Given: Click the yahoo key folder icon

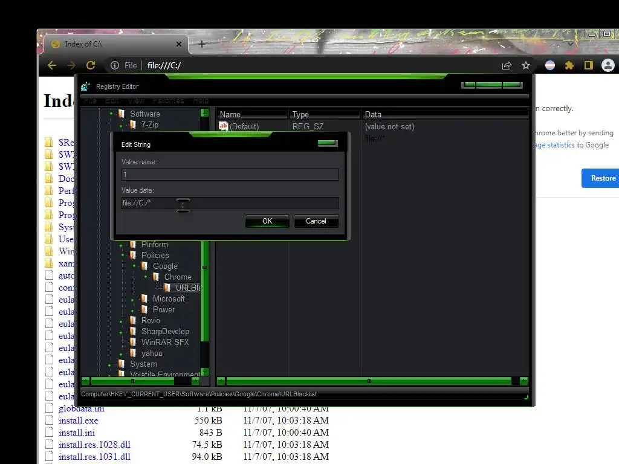Looking at the screenshot, I should point(133,353).
